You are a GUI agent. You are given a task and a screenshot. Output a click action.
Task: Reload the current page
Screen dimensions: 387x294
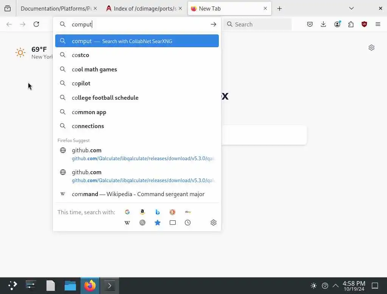pos(36,24)
